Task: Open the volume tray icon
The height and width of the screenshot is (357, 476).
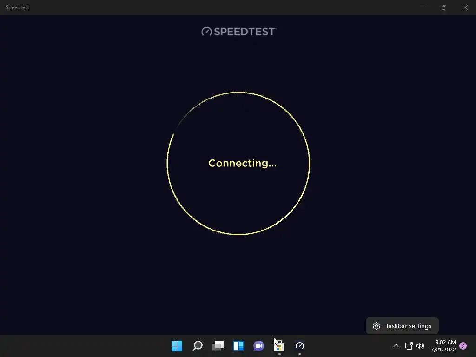Action: click(420, 346)
